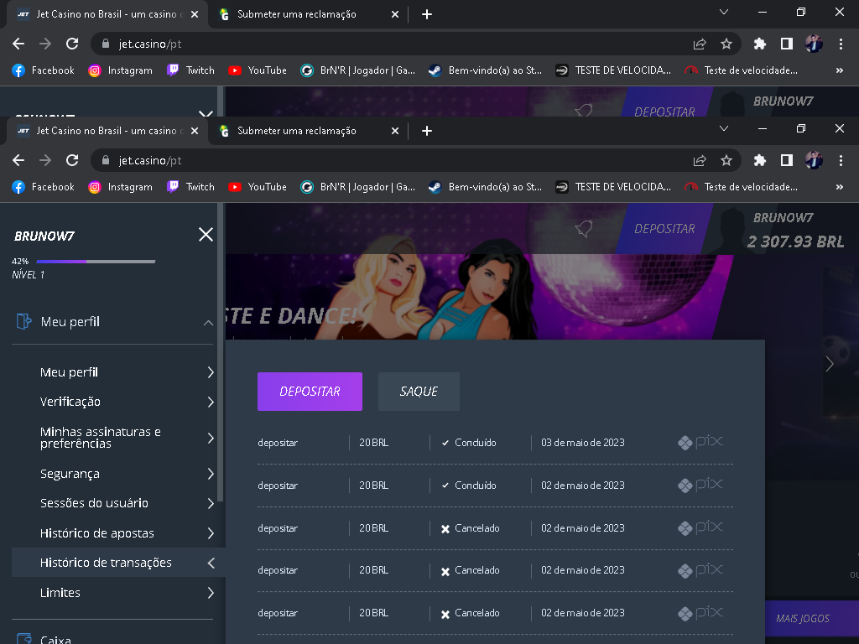Screen dimensions: 859x644
Task: Click the 2 307.93 BRL balance
Action: tap(795, 241)
